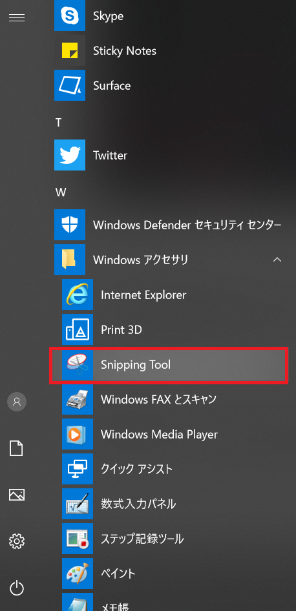Click the Windows Media Player icon
Image resolution: width=296 pixels, height=611 pixels.
(x=78, y=434)
